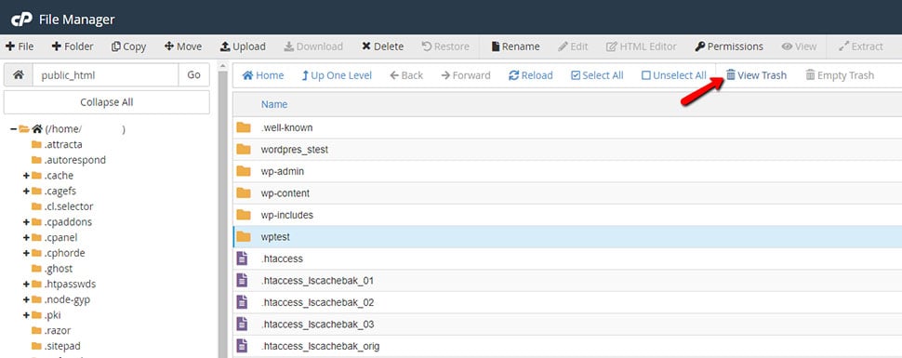Open Permissions for the selected item
This screenshot has height=358, width=902.
pyautogui.click(x=729, y=46)
